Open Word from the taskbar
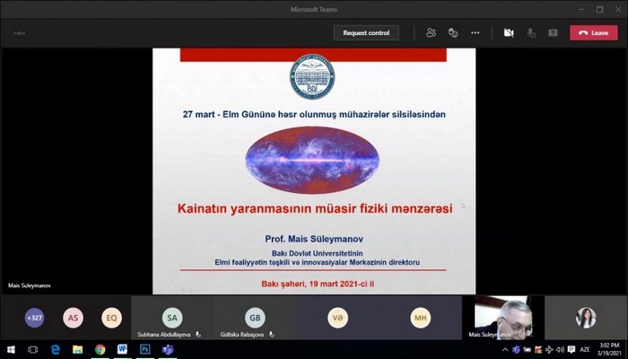This screenshot has width=628, height=359. point(122,349)
